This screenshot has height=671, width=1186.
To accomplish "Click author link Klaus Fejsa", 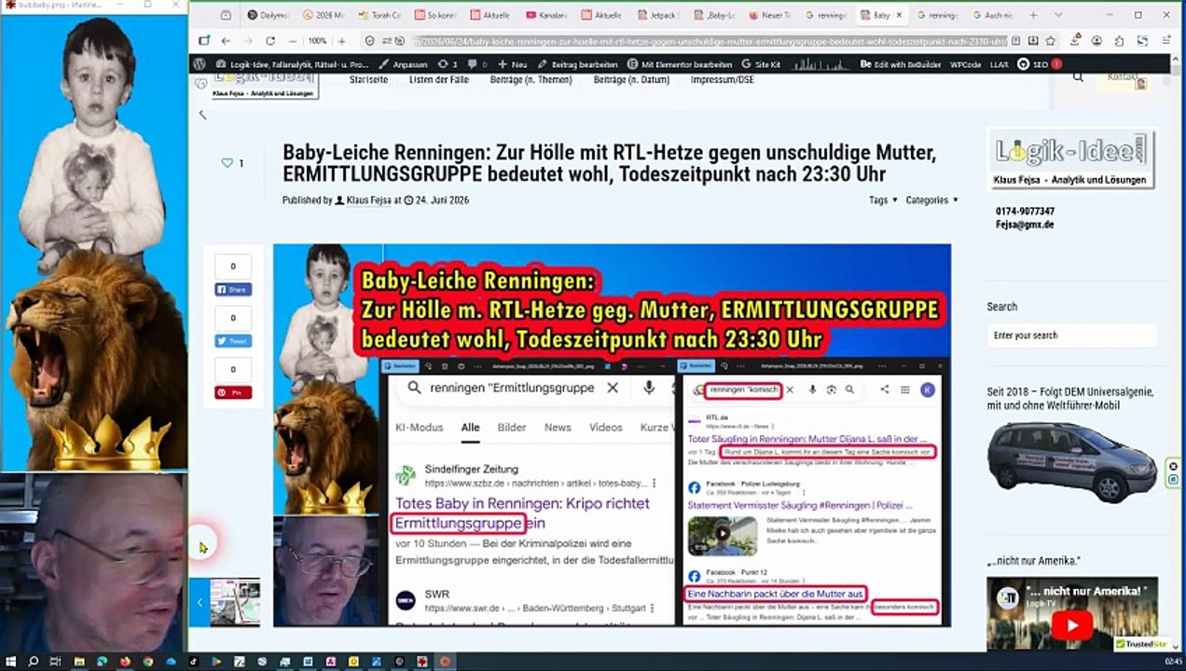I will tap(368, 200).
